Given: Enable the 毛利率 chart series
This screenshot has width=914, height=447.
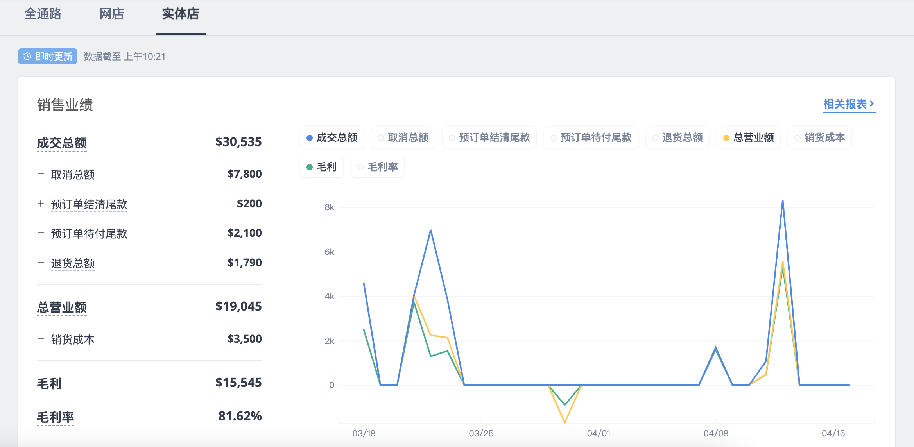Looking at the screenshot, I should coord(378,167).
